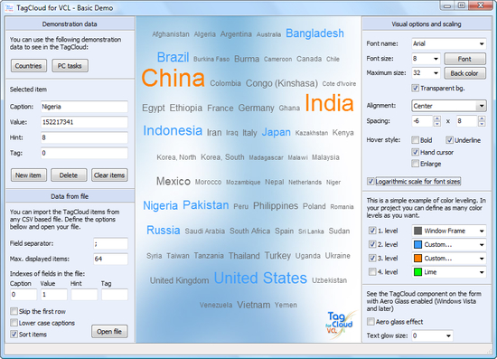Click the orange 3. level color swatch
This screenshot has height=359, width=497.
point(418,259)
